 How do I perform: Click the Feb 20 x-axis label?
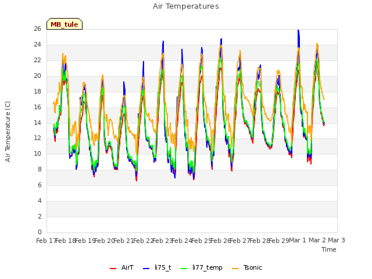click(x=104, y=241)
